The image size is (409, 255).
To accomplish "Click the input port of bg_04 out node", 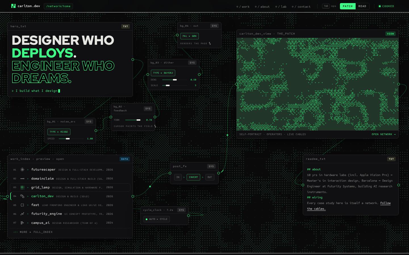I will coord(177,35).
